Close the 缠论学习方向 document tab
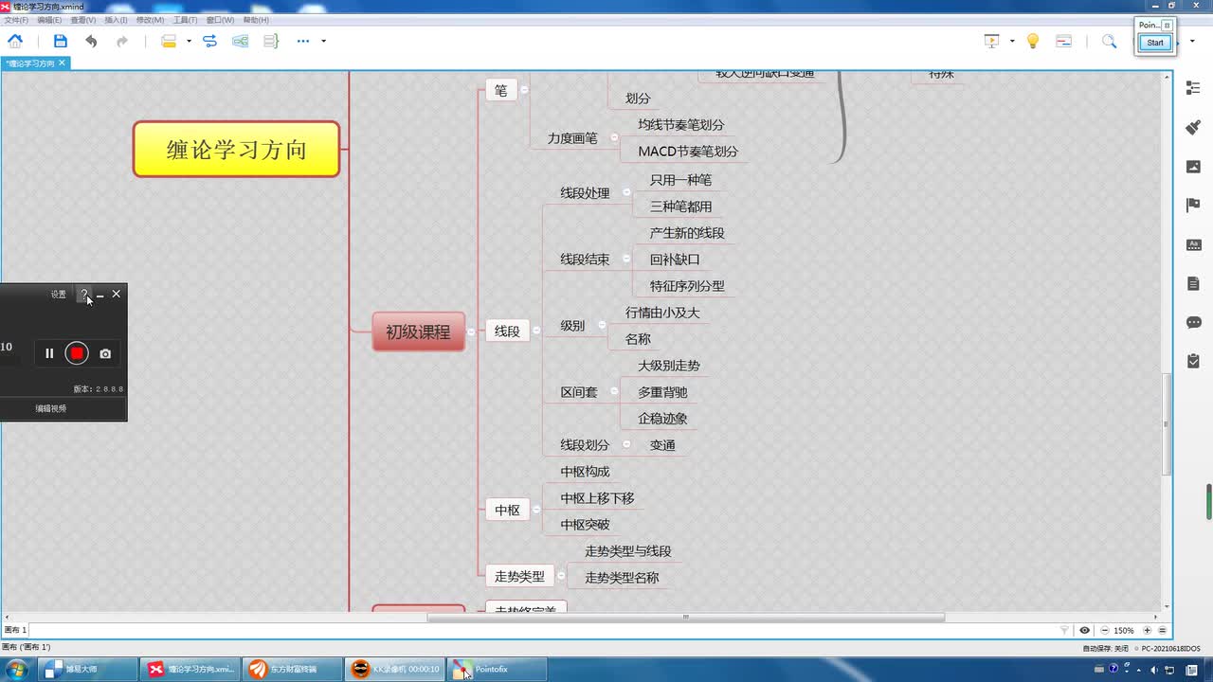 click(x=63, y=63)
